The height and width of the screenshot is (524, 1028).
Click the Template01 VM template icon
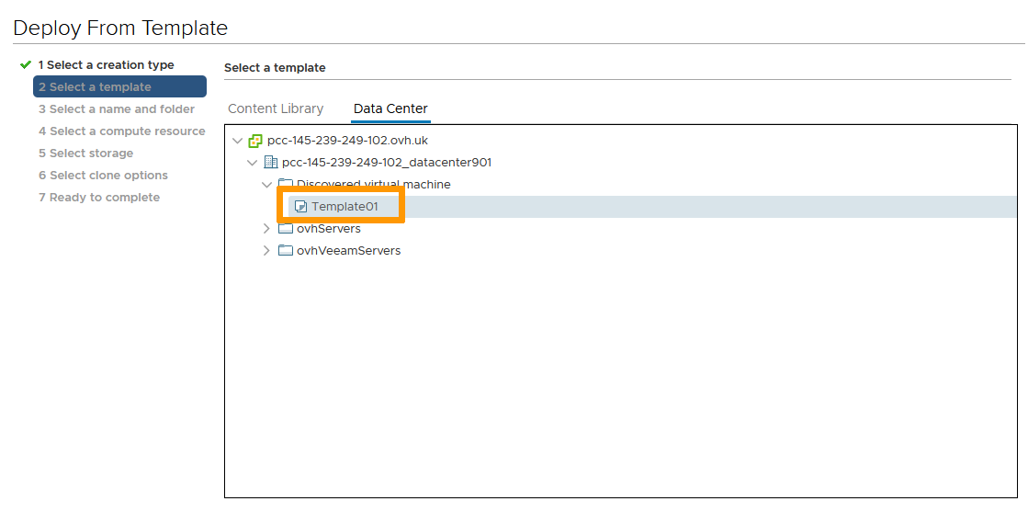click(300, 207)
